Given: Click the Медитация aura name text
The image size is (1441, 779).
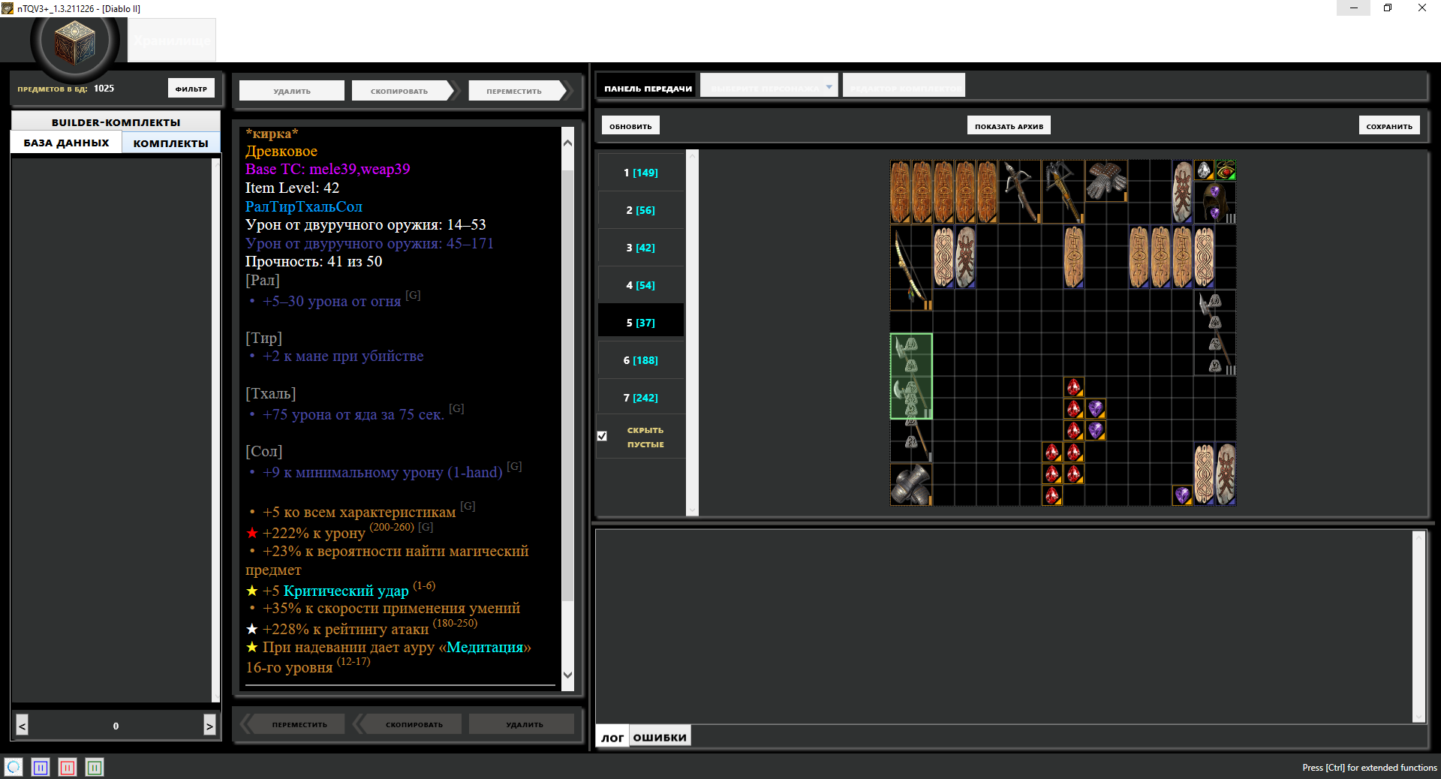Looking at the screenshot, I should coord(484,647).
